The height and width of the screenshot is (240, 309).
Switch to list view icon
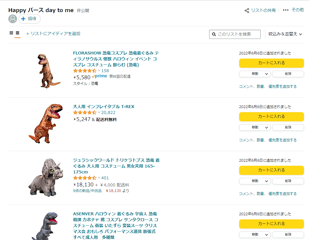click(18, 33)
